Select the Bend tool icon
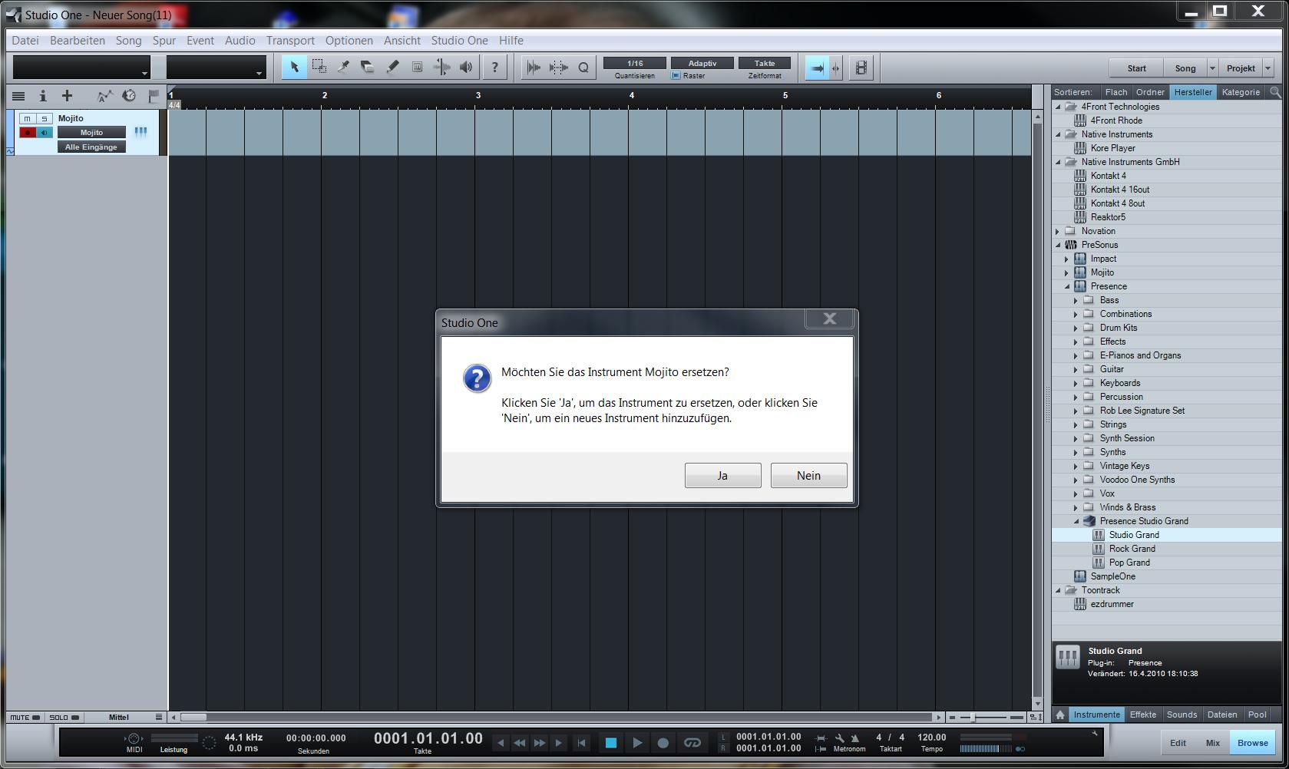The height and width of the screenshot is (769, 1289). [441, 68]
